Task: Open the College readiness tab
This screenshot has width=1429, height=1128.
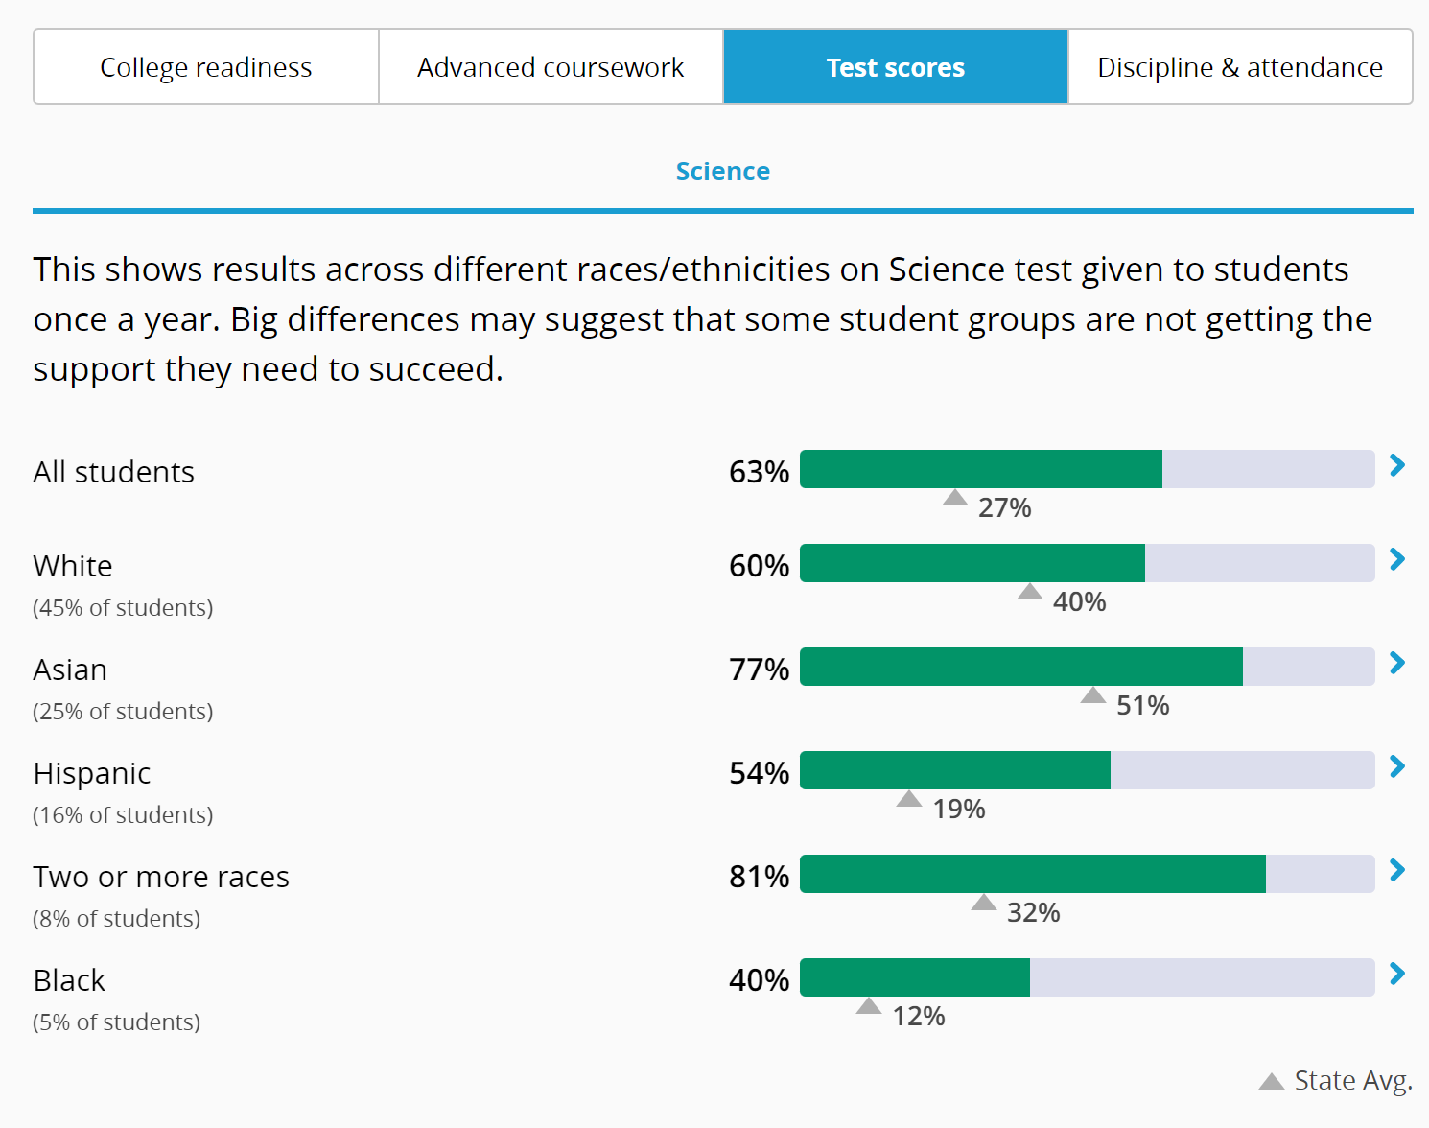Action: click(x=206, y=67)
